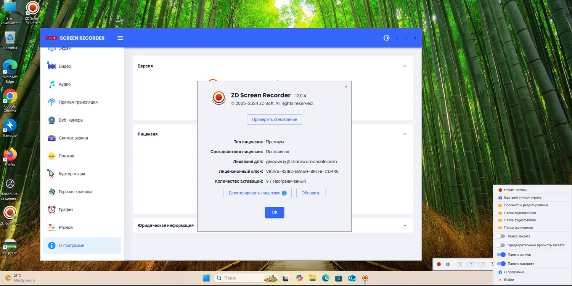This screenshot has height=286, width=572.
Task: Collapse the Лицензия section
Action: point(405,134)
